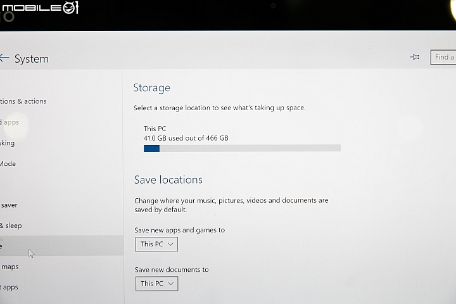Select the 'sking' sidebar item
This screenshot has height=304, width=456.
(x=7, y=143)
